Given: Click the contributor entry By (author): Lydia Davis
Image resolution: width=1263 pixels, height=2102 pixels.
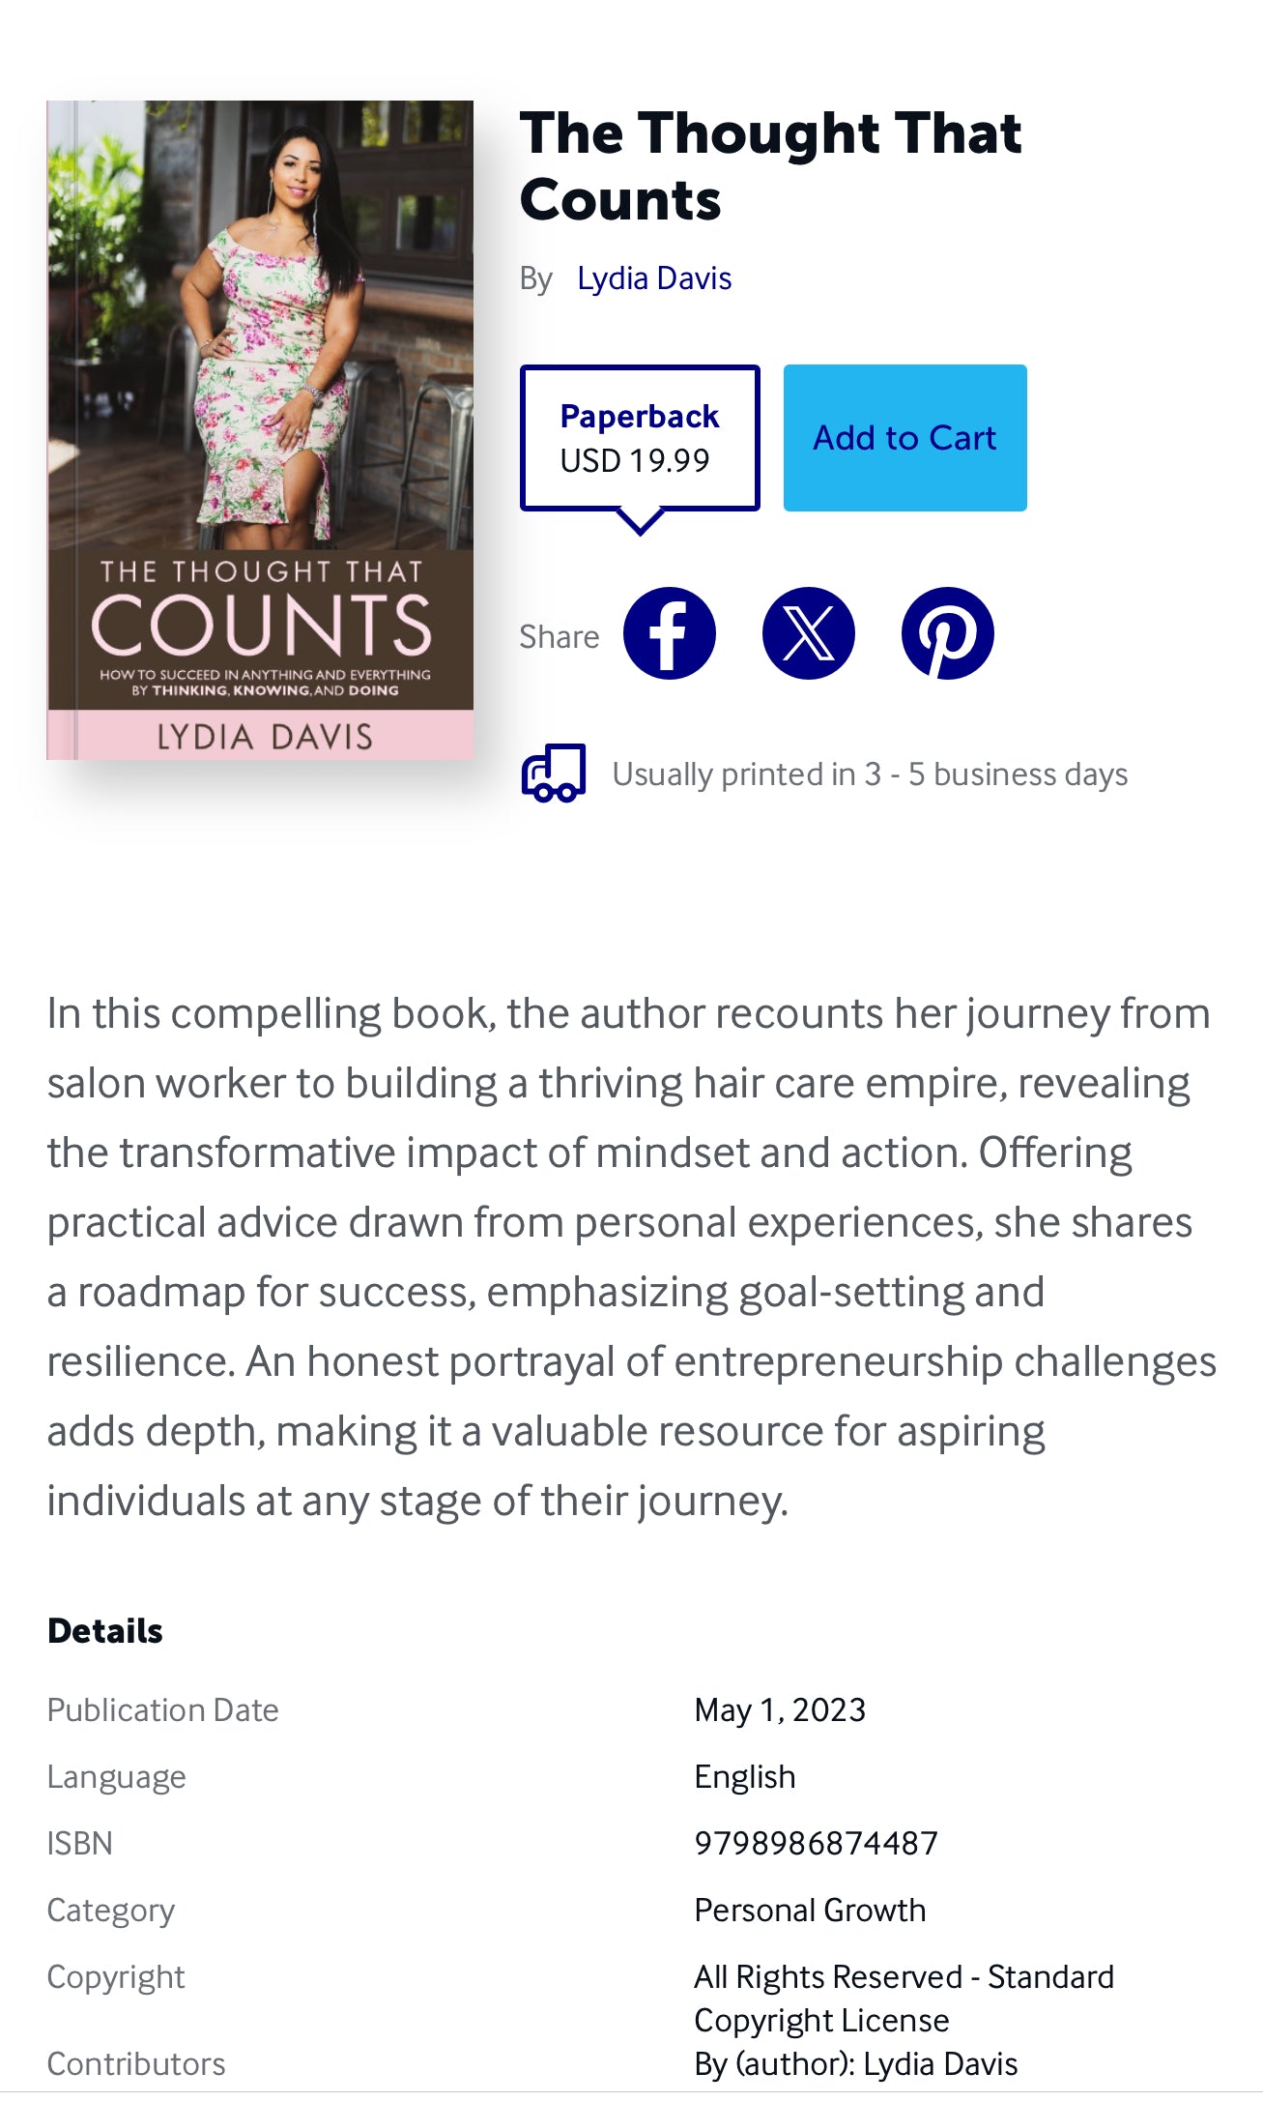Looking at the screenshot, I should click(855, 2063).
